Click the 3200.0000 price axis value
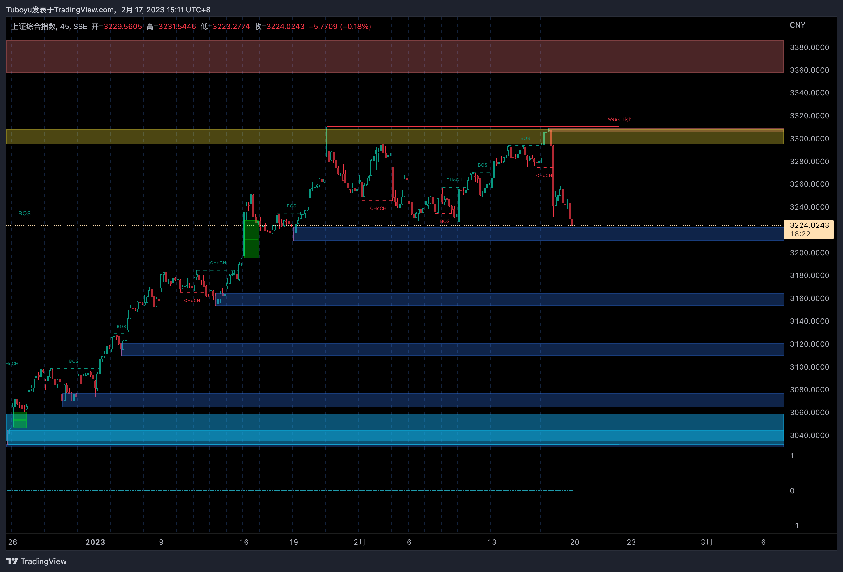Image resolution: width=843 pixels, height=572 pixels. pyautogui.click(x=809, y=253)
